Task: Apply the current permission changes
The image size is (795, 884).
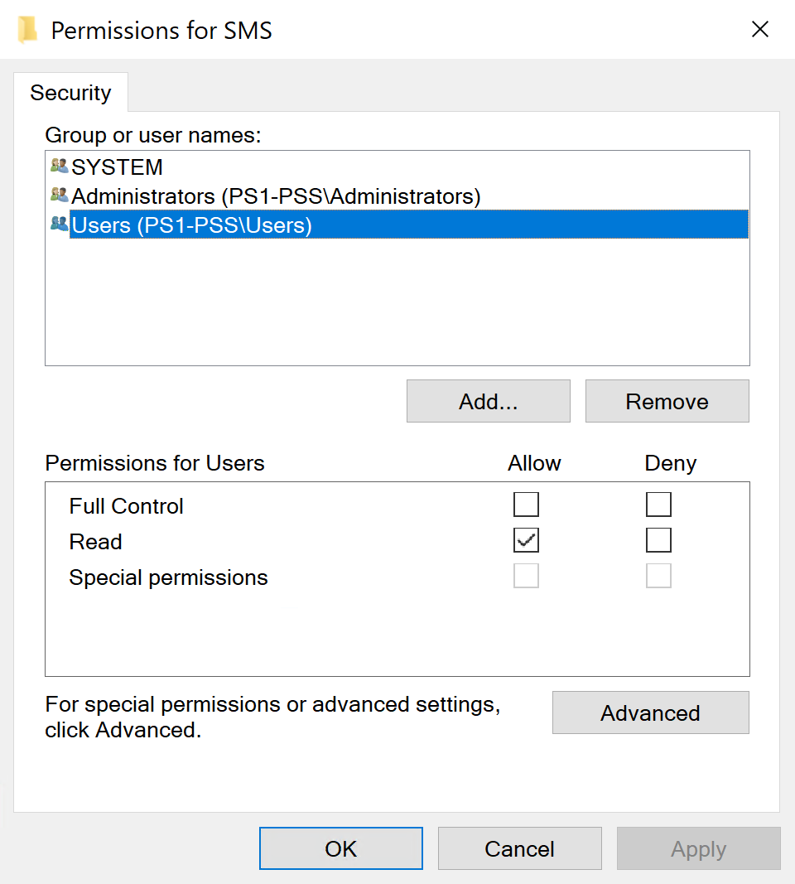Action: click(x=698, y=848)
